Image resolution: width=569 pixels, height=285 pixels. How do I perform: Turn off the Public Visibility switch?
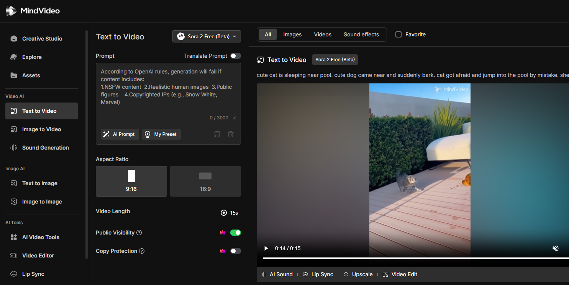236,233
